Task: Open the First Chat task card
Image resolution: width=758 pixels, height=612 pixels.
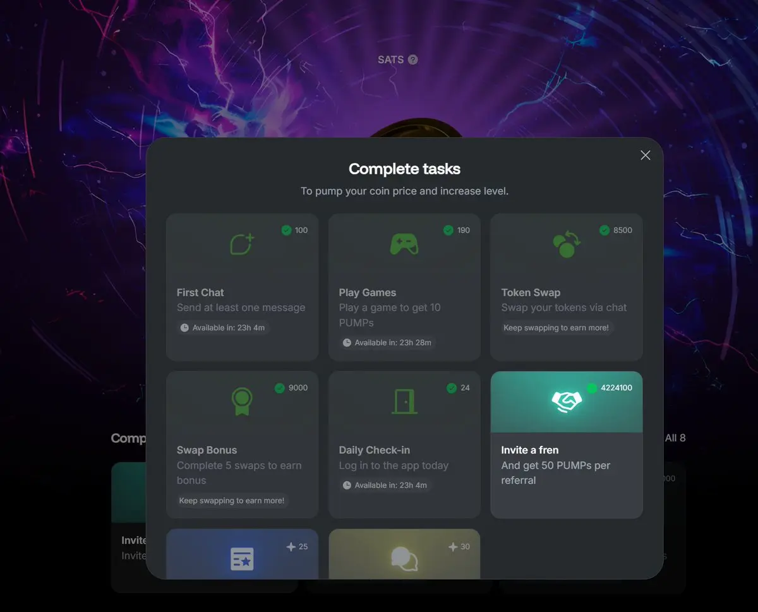Action: 242,287
